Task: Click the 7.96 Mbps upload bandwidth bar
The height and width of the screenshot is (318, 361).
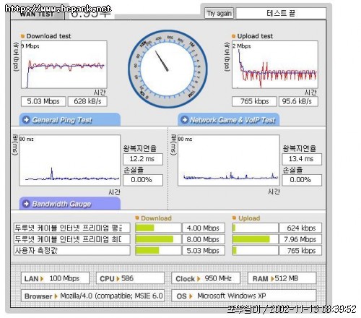Action: pyautogui.click(x=256, y=239)
